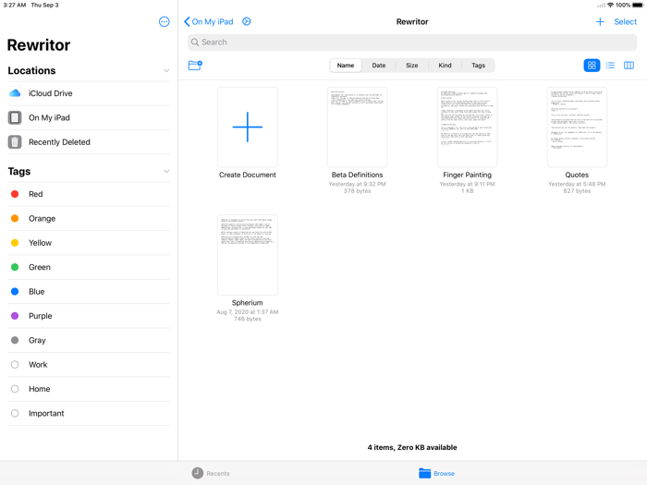Open the ellipsis more options menu in sidebar

165,21
